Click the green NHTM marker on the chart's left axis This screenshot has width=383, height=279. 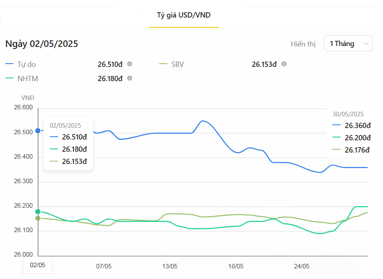pos(38,211)
